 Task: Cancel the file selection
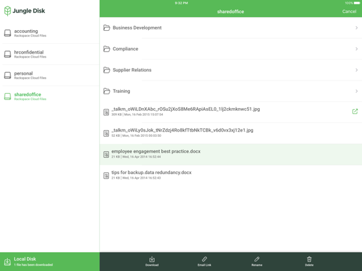349,11
